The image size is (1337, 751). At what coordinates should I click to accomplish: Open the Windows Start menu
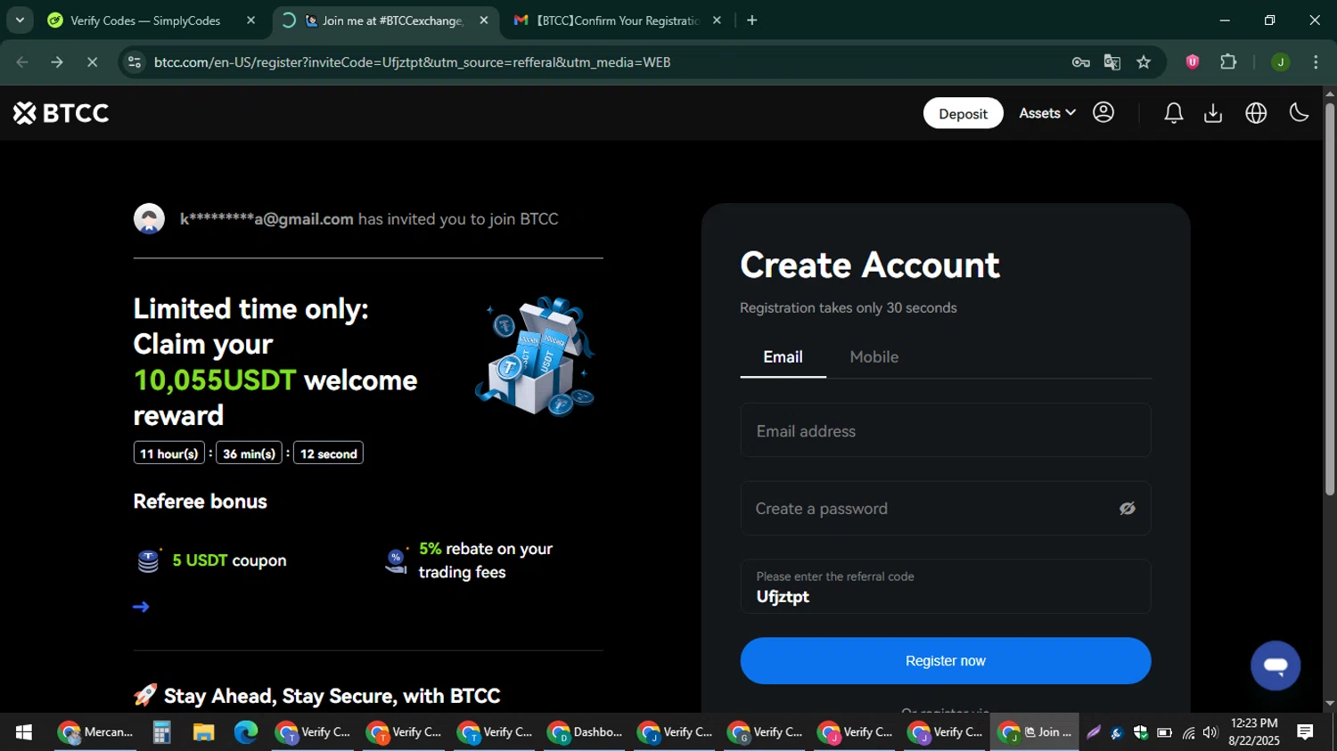click(x=24, y=732)
